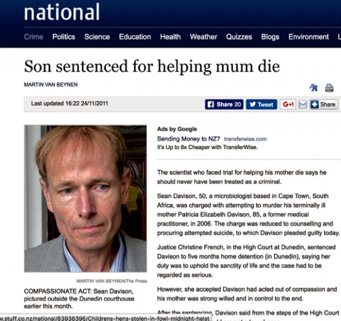Open the Quizzes tab

(x=239, y=37)
